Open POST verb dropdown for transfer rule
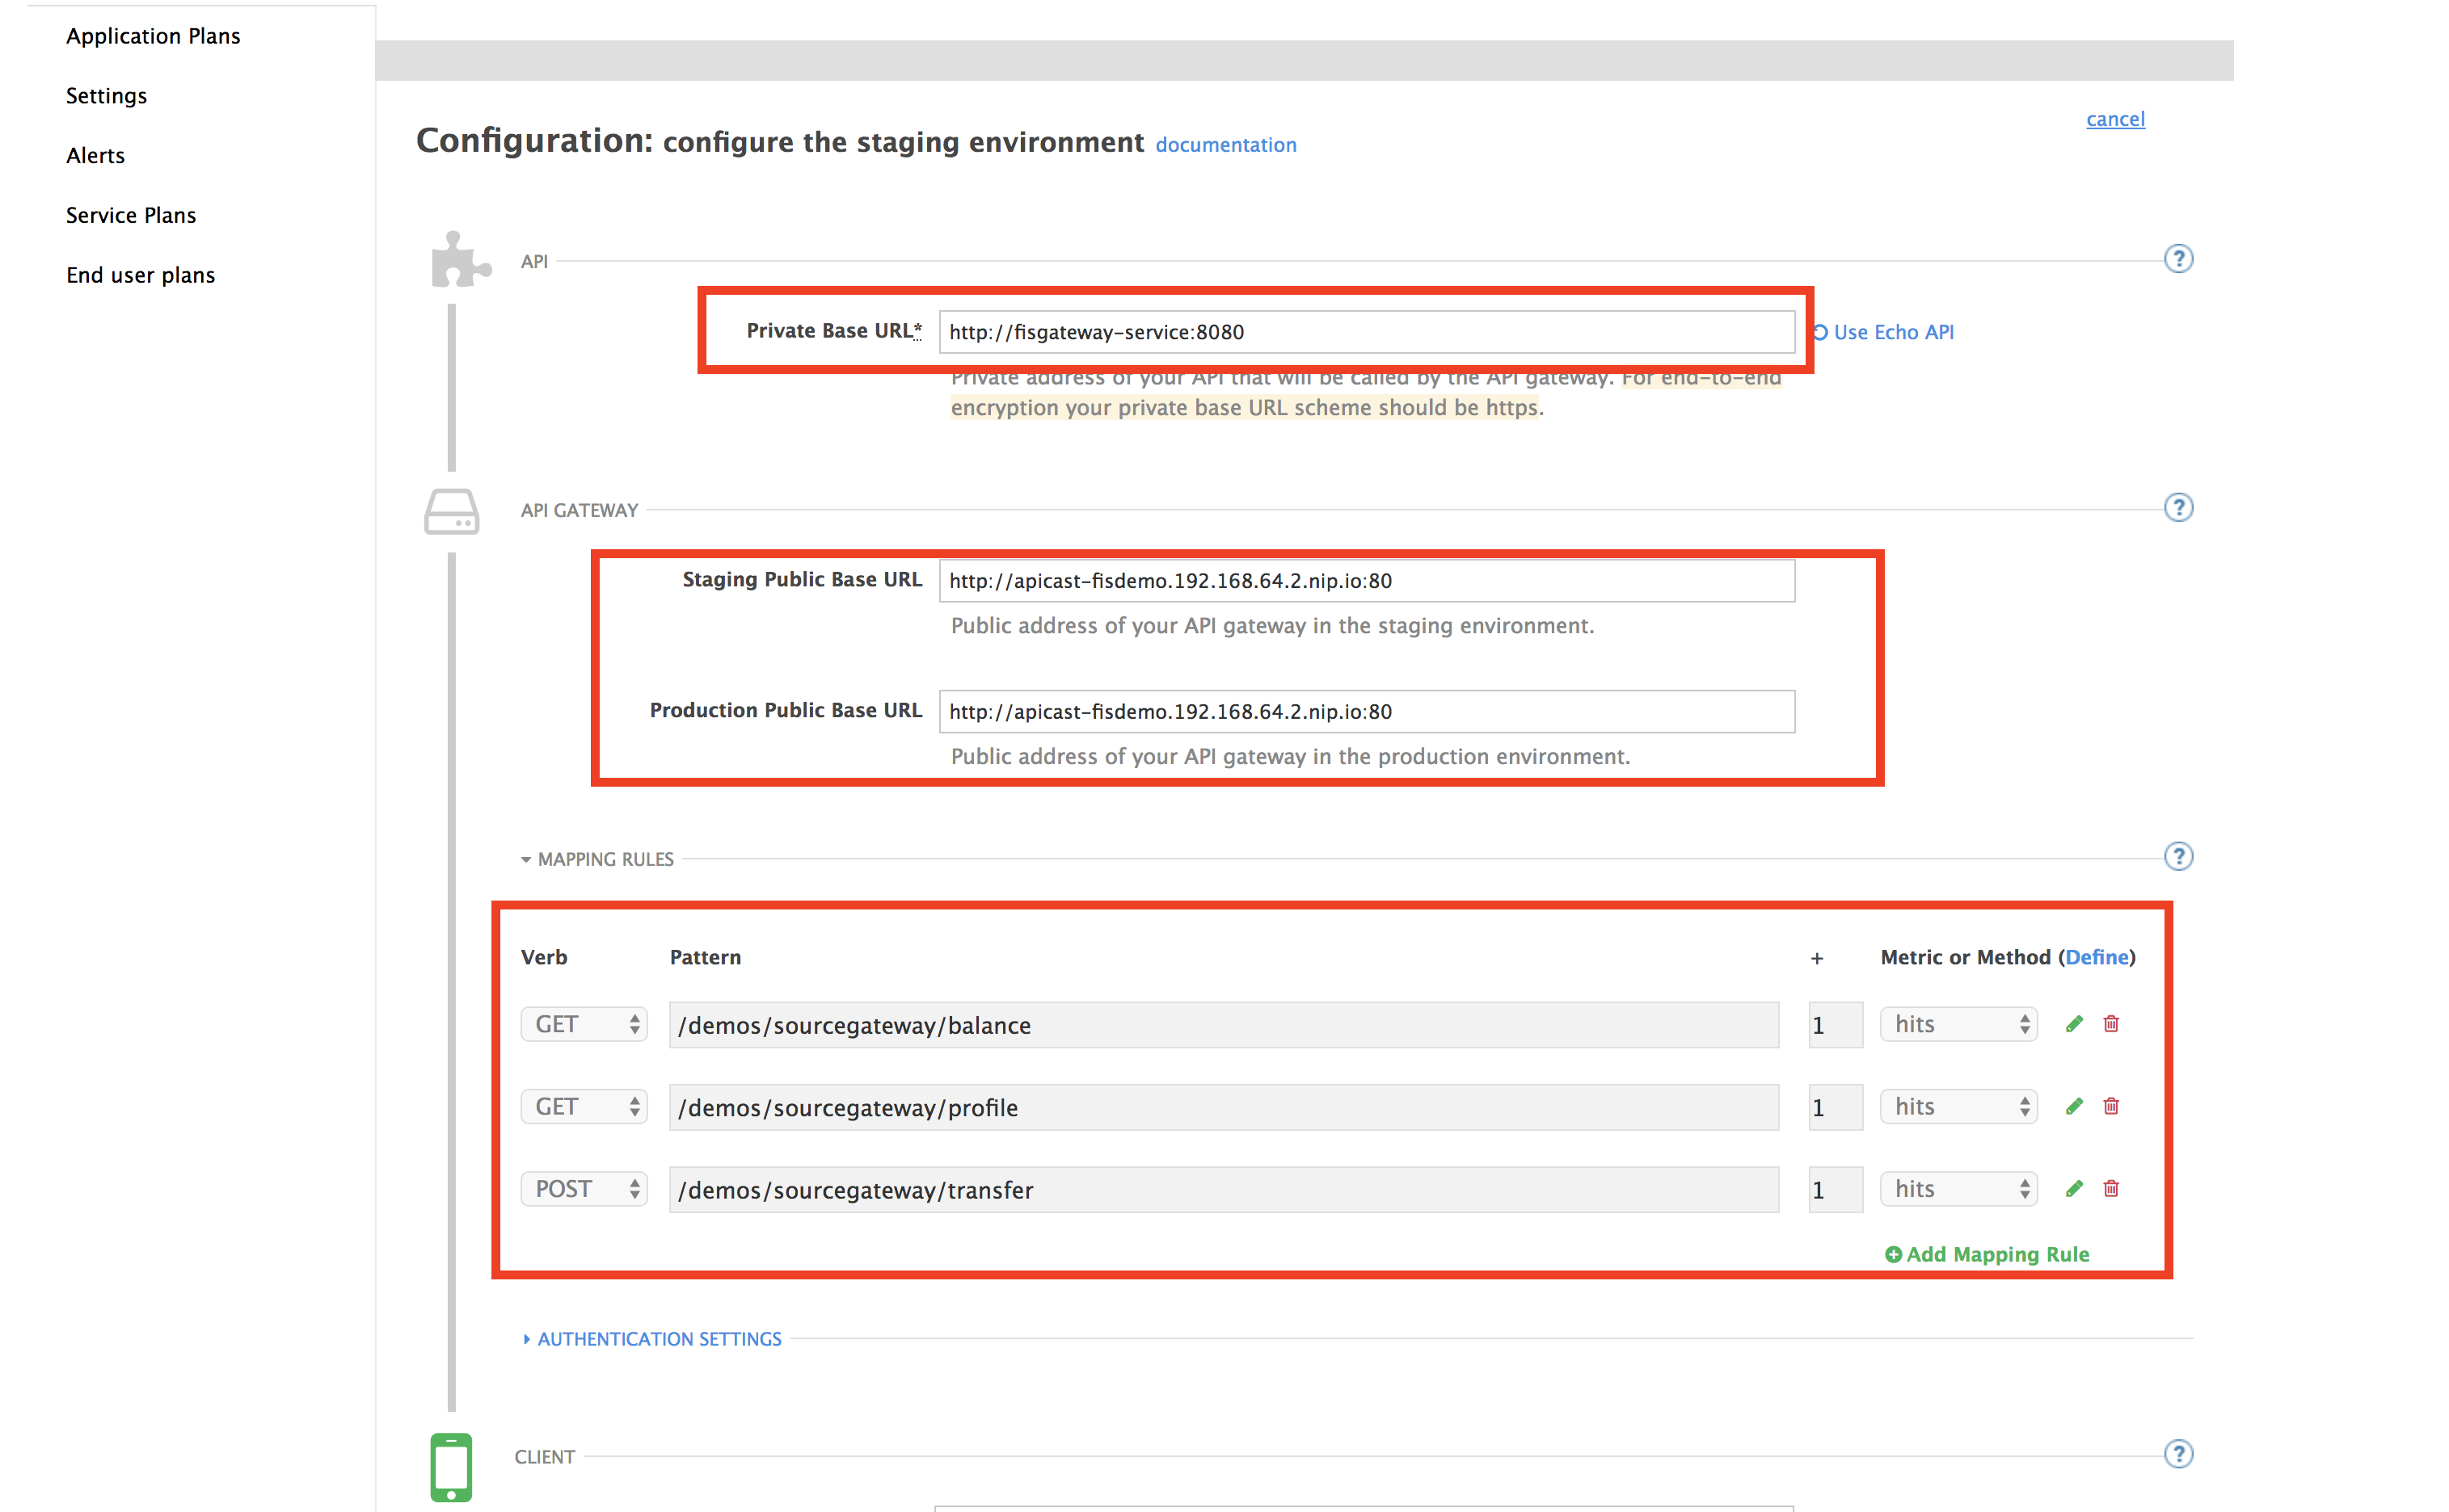This screenshot has width=2449, height=1512. (584, 1189)
